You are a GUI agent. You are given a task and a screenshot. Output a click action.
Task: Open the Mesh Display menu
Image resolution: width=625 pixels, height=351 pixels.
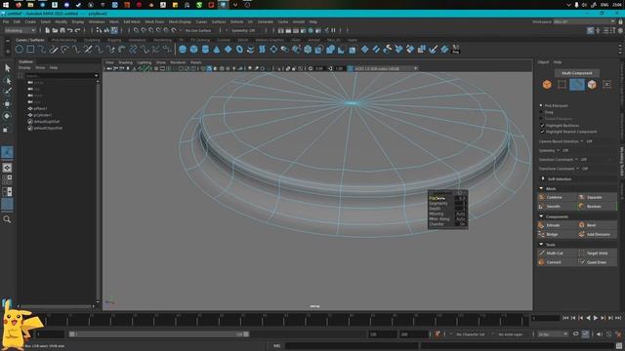tap(180, 21)
